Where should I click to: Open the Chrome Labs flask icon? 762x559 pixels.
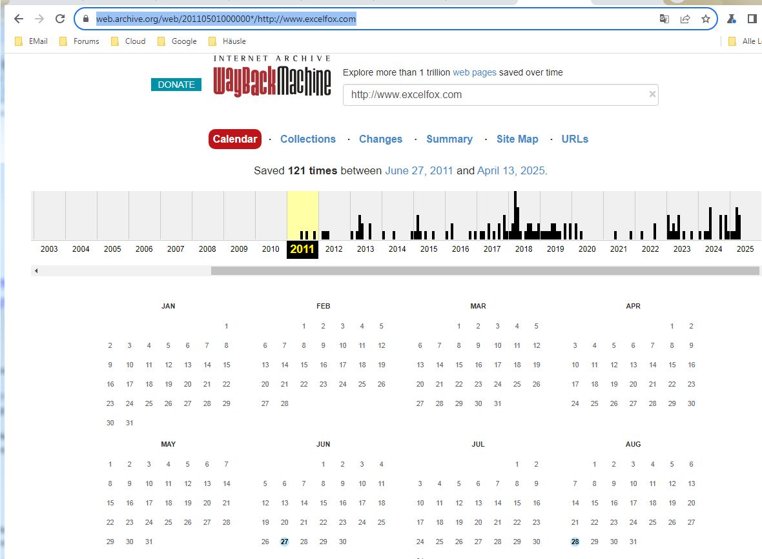click(731, 19)
